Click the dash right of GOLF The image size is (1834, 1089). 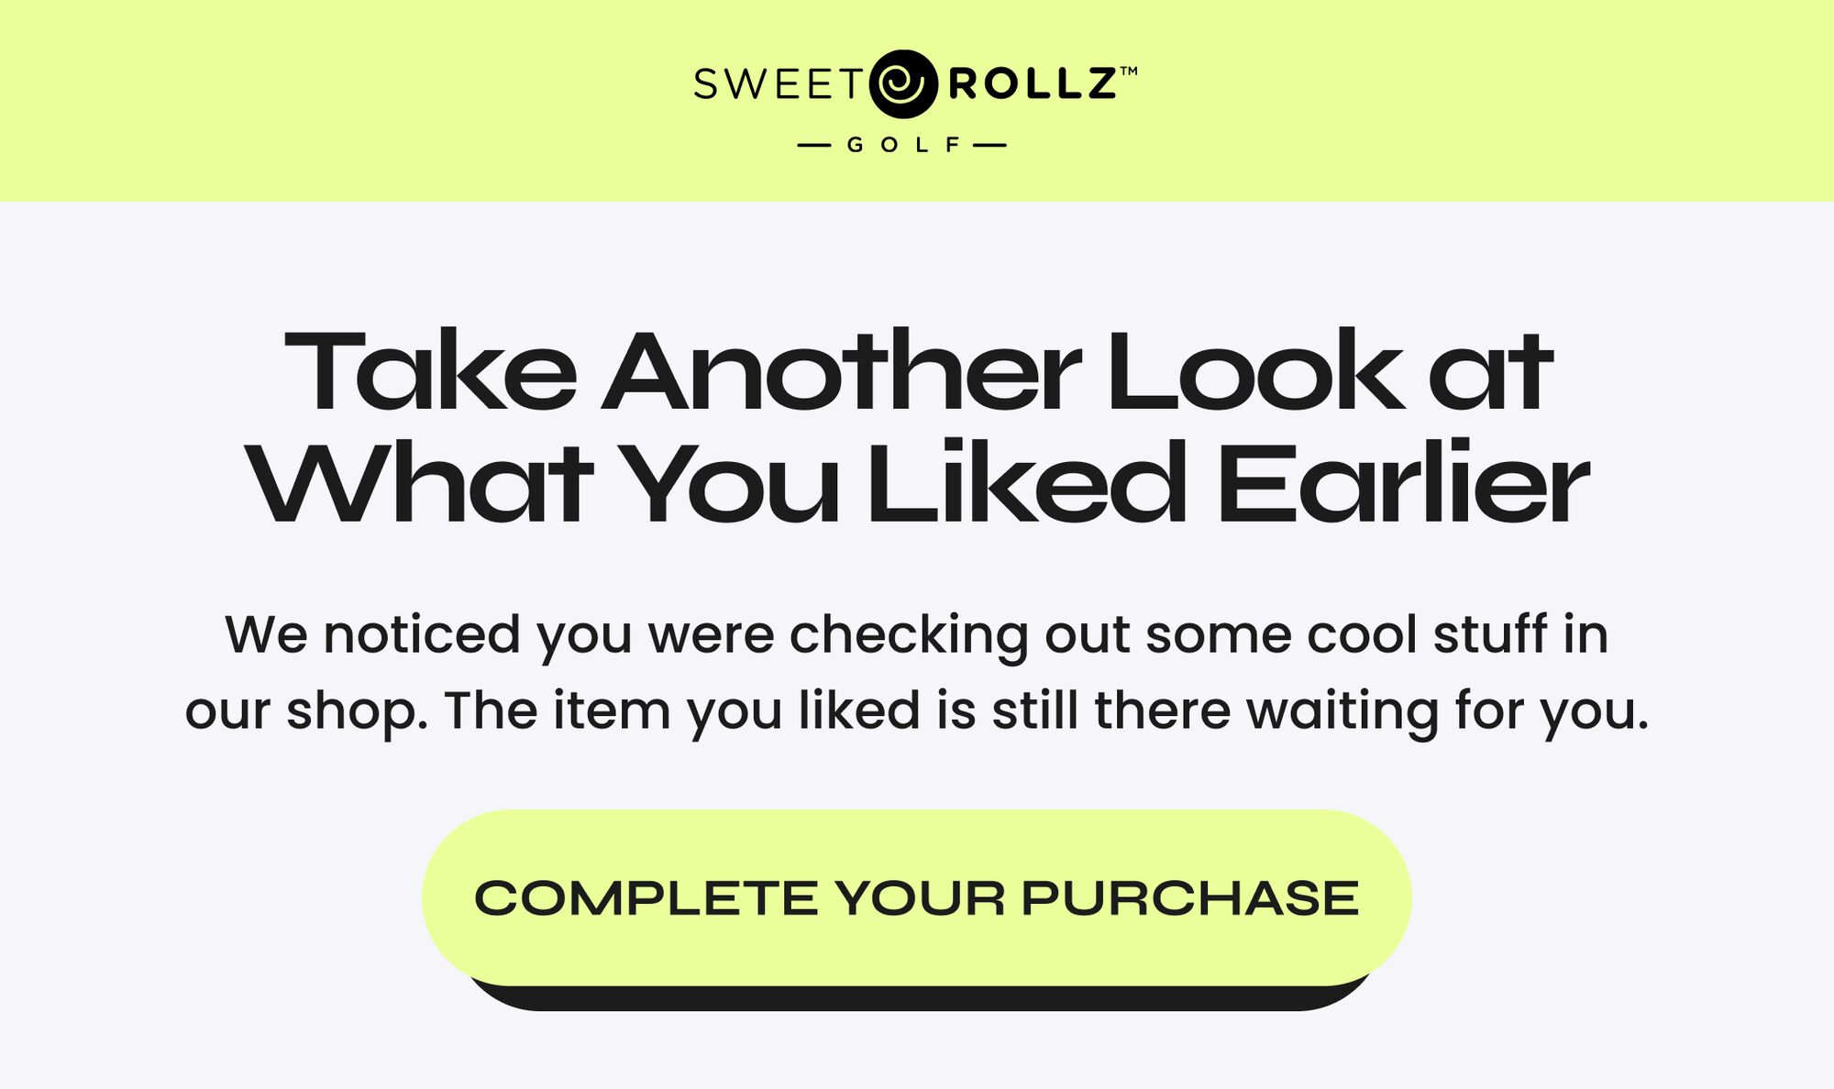point(989,145)
